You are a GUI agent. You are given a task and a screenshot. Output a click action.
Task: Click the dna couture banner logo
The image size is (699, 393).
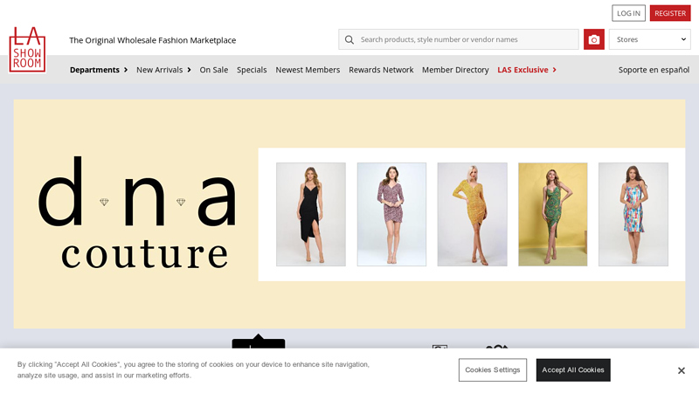(x=137, y=213)
